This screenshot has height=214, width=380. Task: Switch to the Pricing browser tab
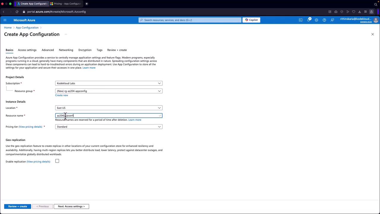(x=66, y=4)
